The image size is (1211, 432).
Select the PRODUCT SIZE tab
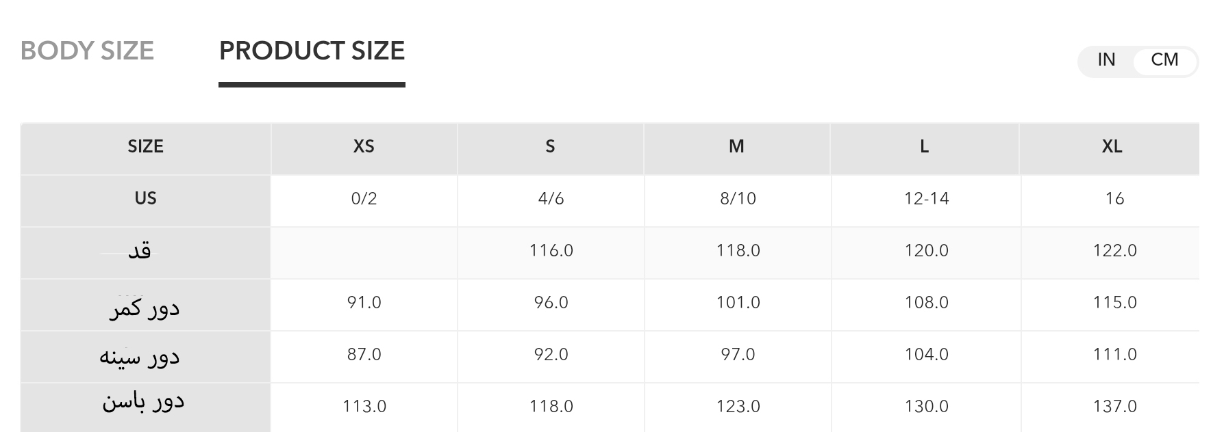(312, 51)
